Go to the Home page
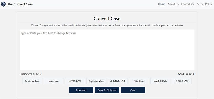Image resolution: width=214 pixels, height=99 pixels. (162, 4)
